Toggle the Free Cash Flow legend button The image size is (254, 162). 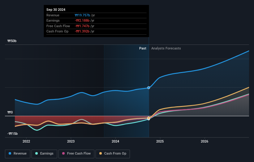(x=76, y=154)
